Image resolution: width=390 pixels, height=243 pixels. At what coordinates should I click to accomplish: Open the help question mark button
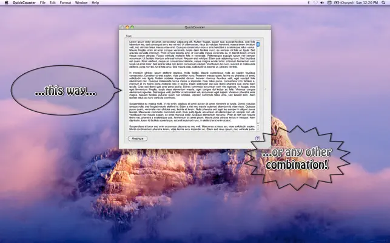[x=258, y=138]
